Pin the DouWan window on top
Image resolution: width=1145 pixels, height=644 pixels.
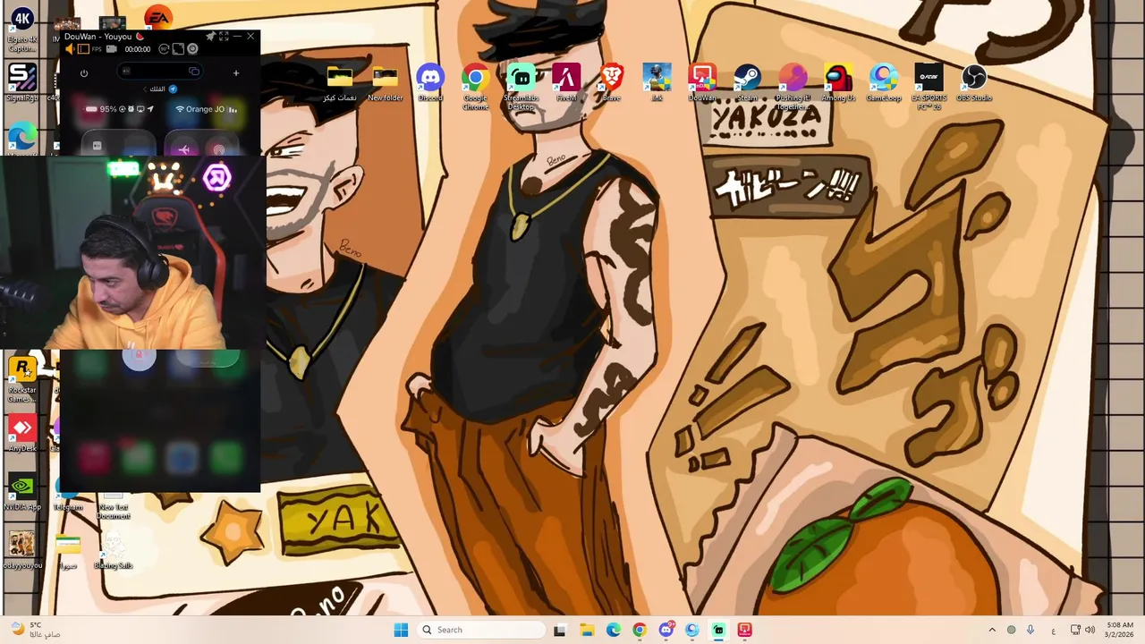tap(211, 36)
